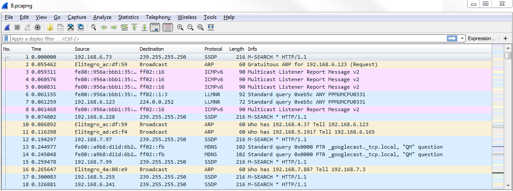
Task: Add a filter button with plus
Action: (x=505, y=39)
